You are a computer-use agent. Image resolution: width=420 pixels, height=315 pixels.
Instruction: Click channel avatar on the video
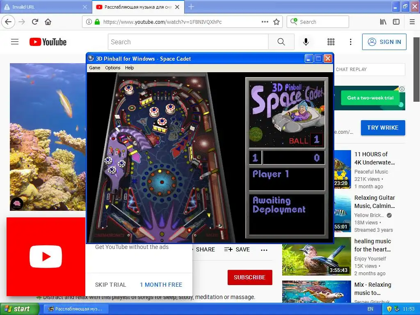(x=17, y=203)
